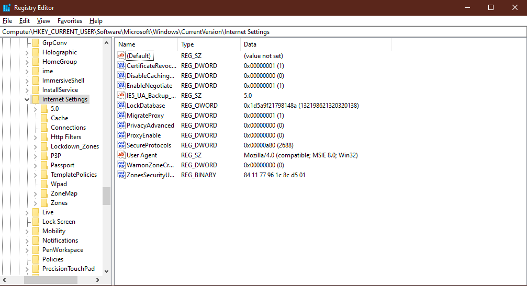The width and height of the screenshot is (527, 286).
Task: Click the ProxyEnable DWORD value icon
Action: coord(121,135)
